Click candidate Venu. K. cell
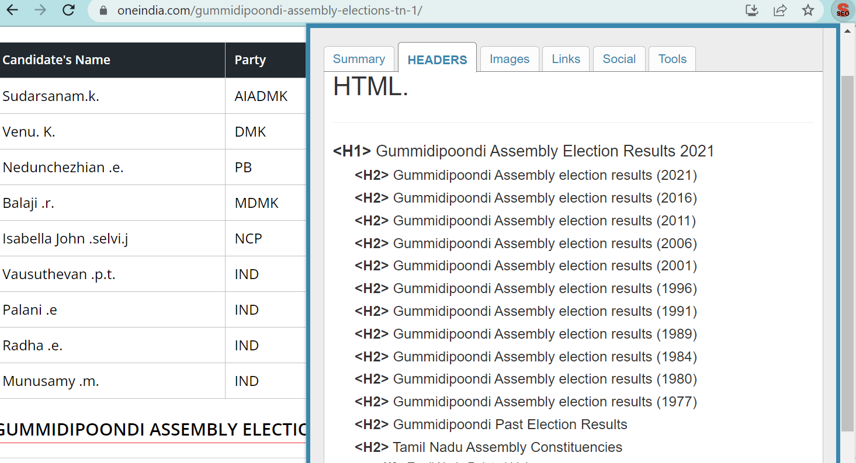The height and width of the screenshot is (463, 856). 112,131
